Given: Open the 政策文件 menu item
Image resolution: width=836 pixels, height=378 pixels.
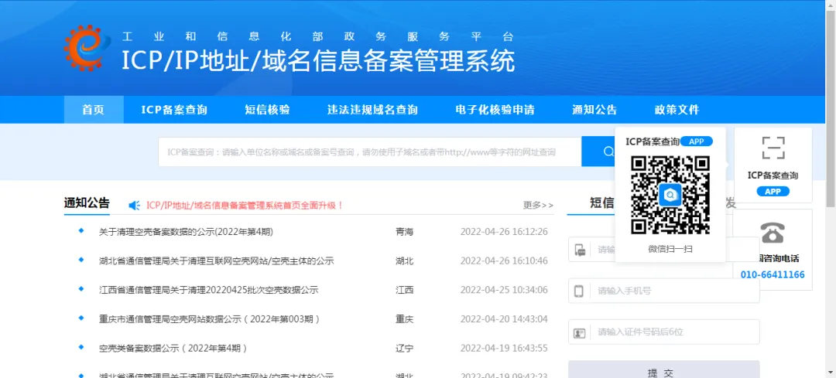Looking at the screenshot, I should [x=677, y=110].
